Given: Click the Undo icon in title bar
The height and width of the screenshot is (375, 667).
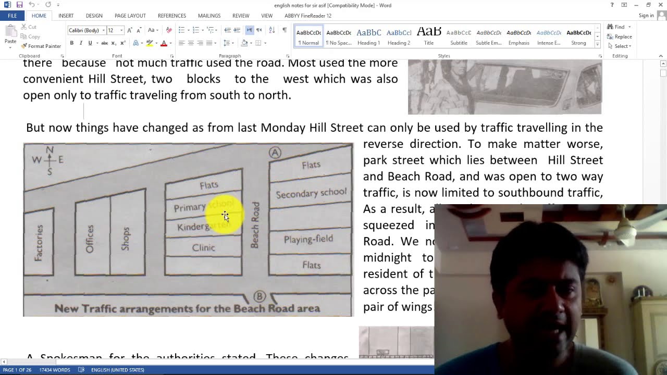Looking at the screenshot, I should point(31,5).
